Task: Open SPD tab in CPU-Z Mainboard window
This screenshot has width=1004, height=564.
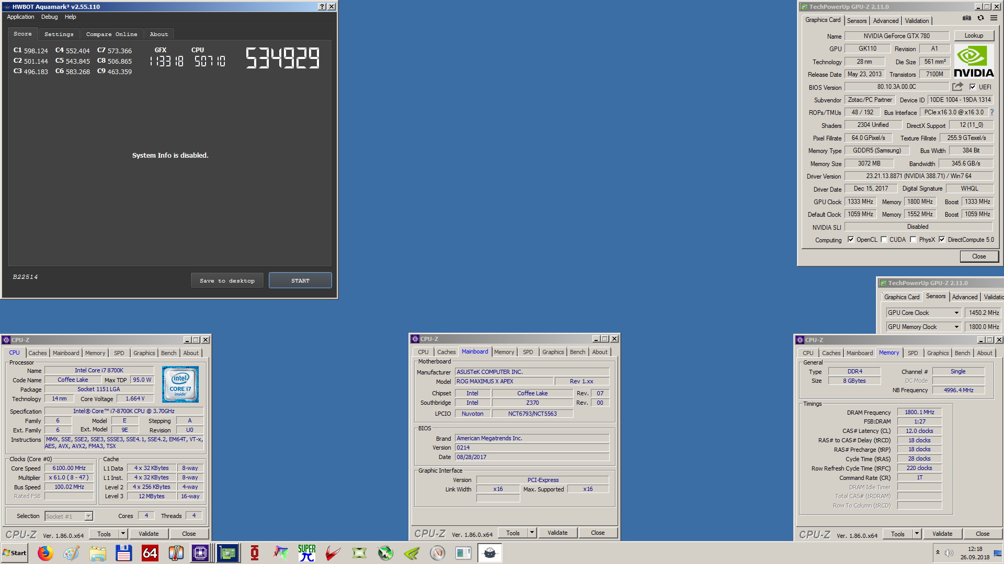Action: pos(528,352)
